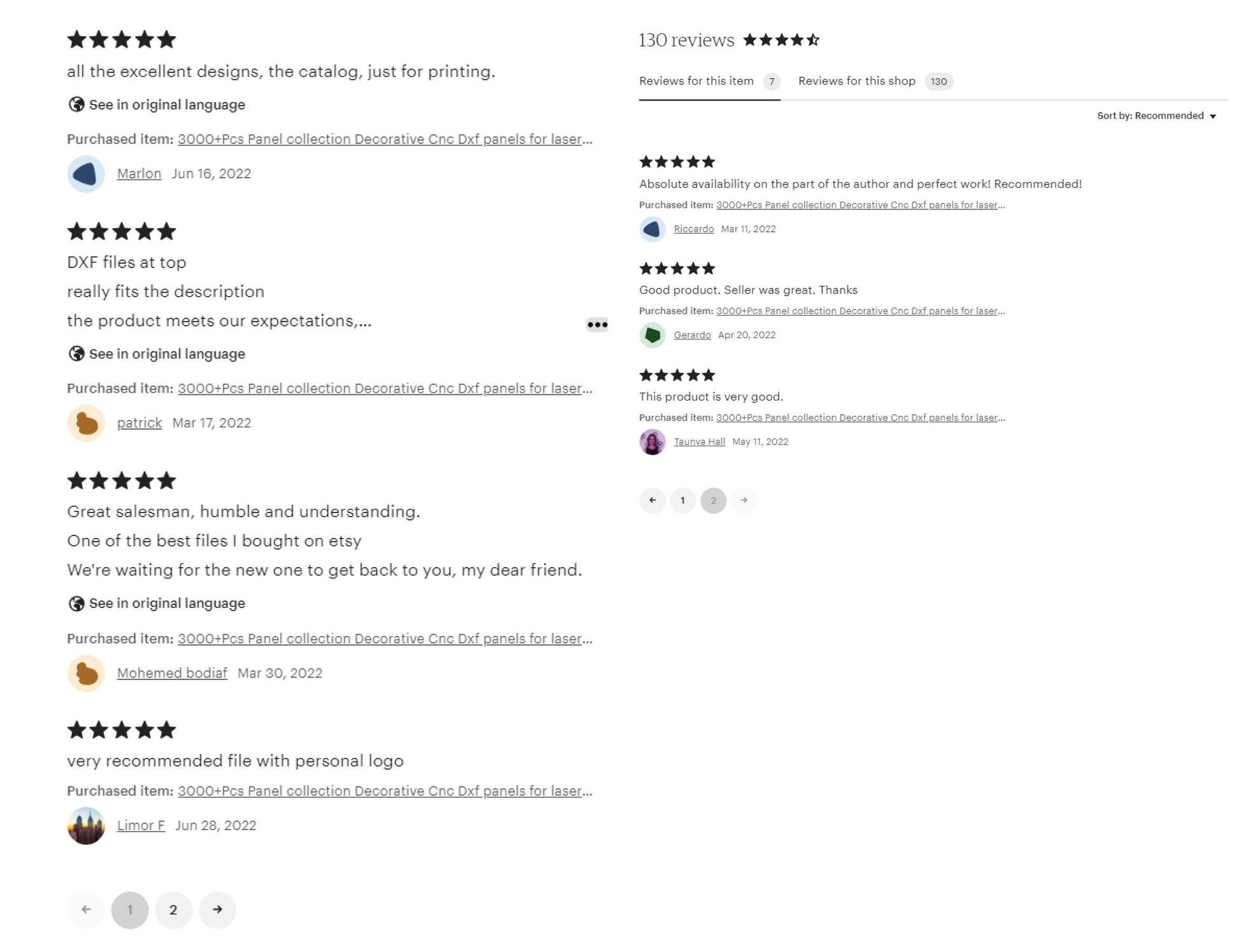Click the next page arrow in left pagination
1239x943 pixels.
(x=217, y=909)
